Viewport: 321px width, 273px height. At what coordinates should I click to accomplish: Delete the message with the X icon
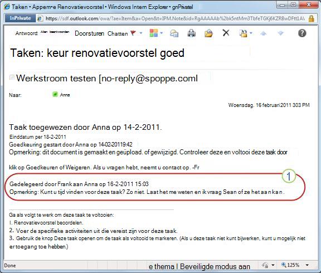226,33
